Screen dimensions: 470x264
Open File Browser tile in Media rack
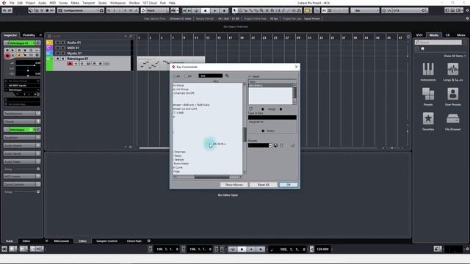click(452, 121)
